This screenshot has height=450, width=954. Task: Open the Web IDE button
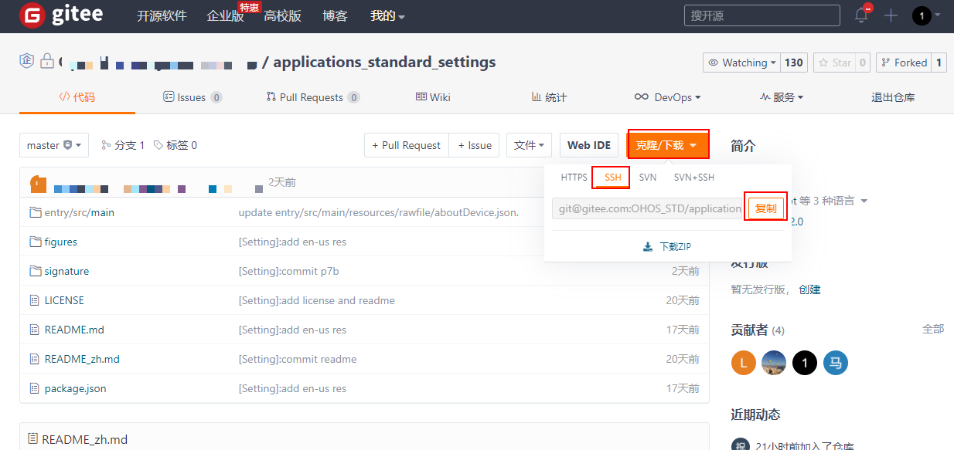tap(589, 145)
